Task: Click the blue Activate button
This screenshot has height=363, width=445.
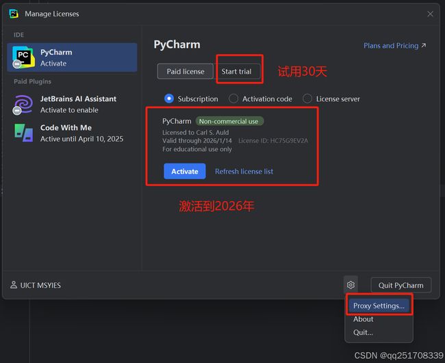Action: 185,171
